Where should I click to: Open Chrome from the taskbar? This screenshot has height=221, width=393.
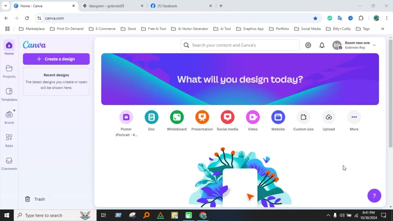[203, 215]
